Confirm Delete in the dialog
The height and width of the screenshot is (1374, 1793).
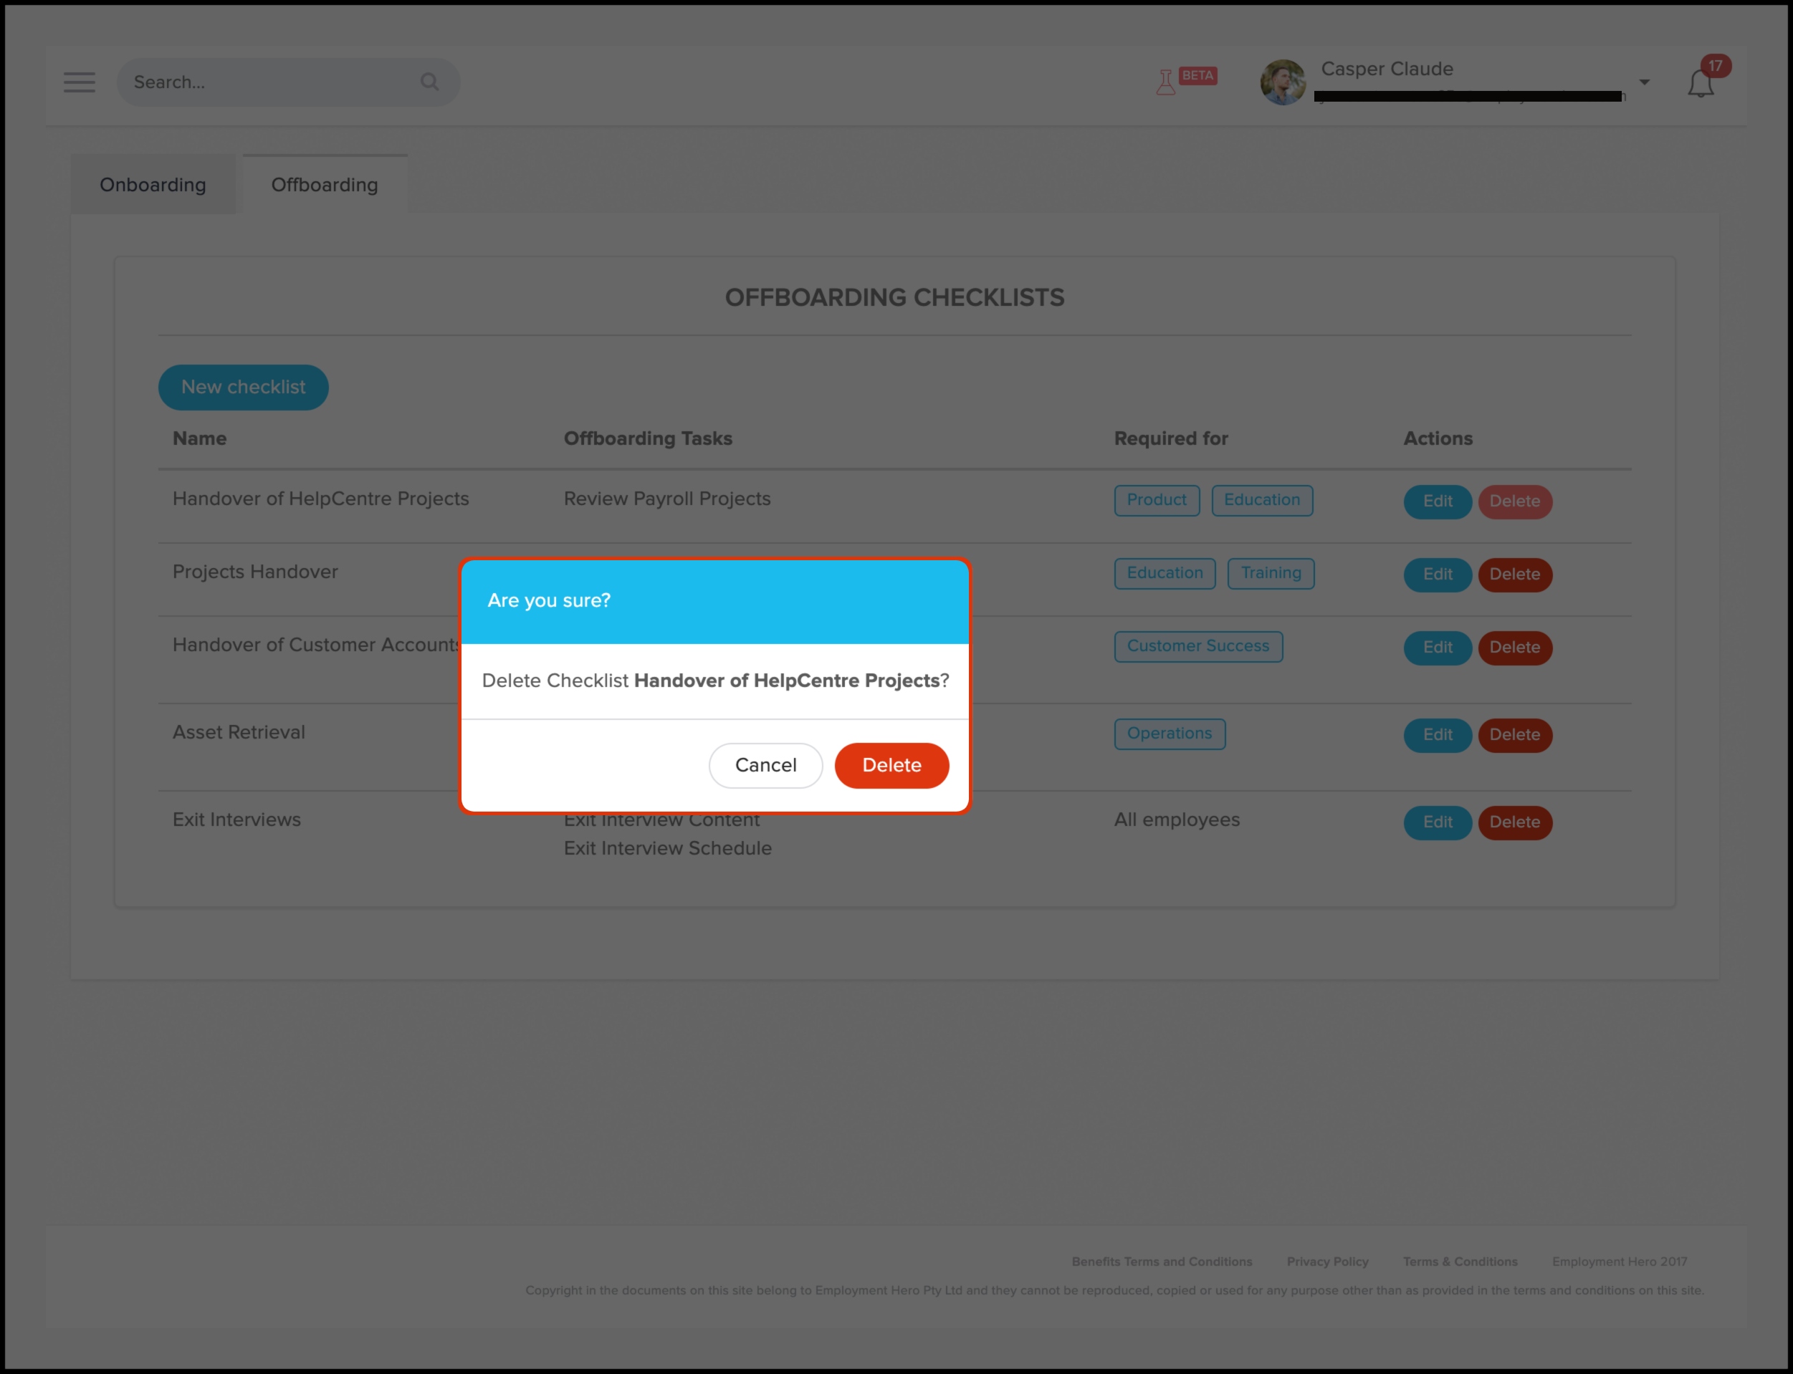click(891, 766)
